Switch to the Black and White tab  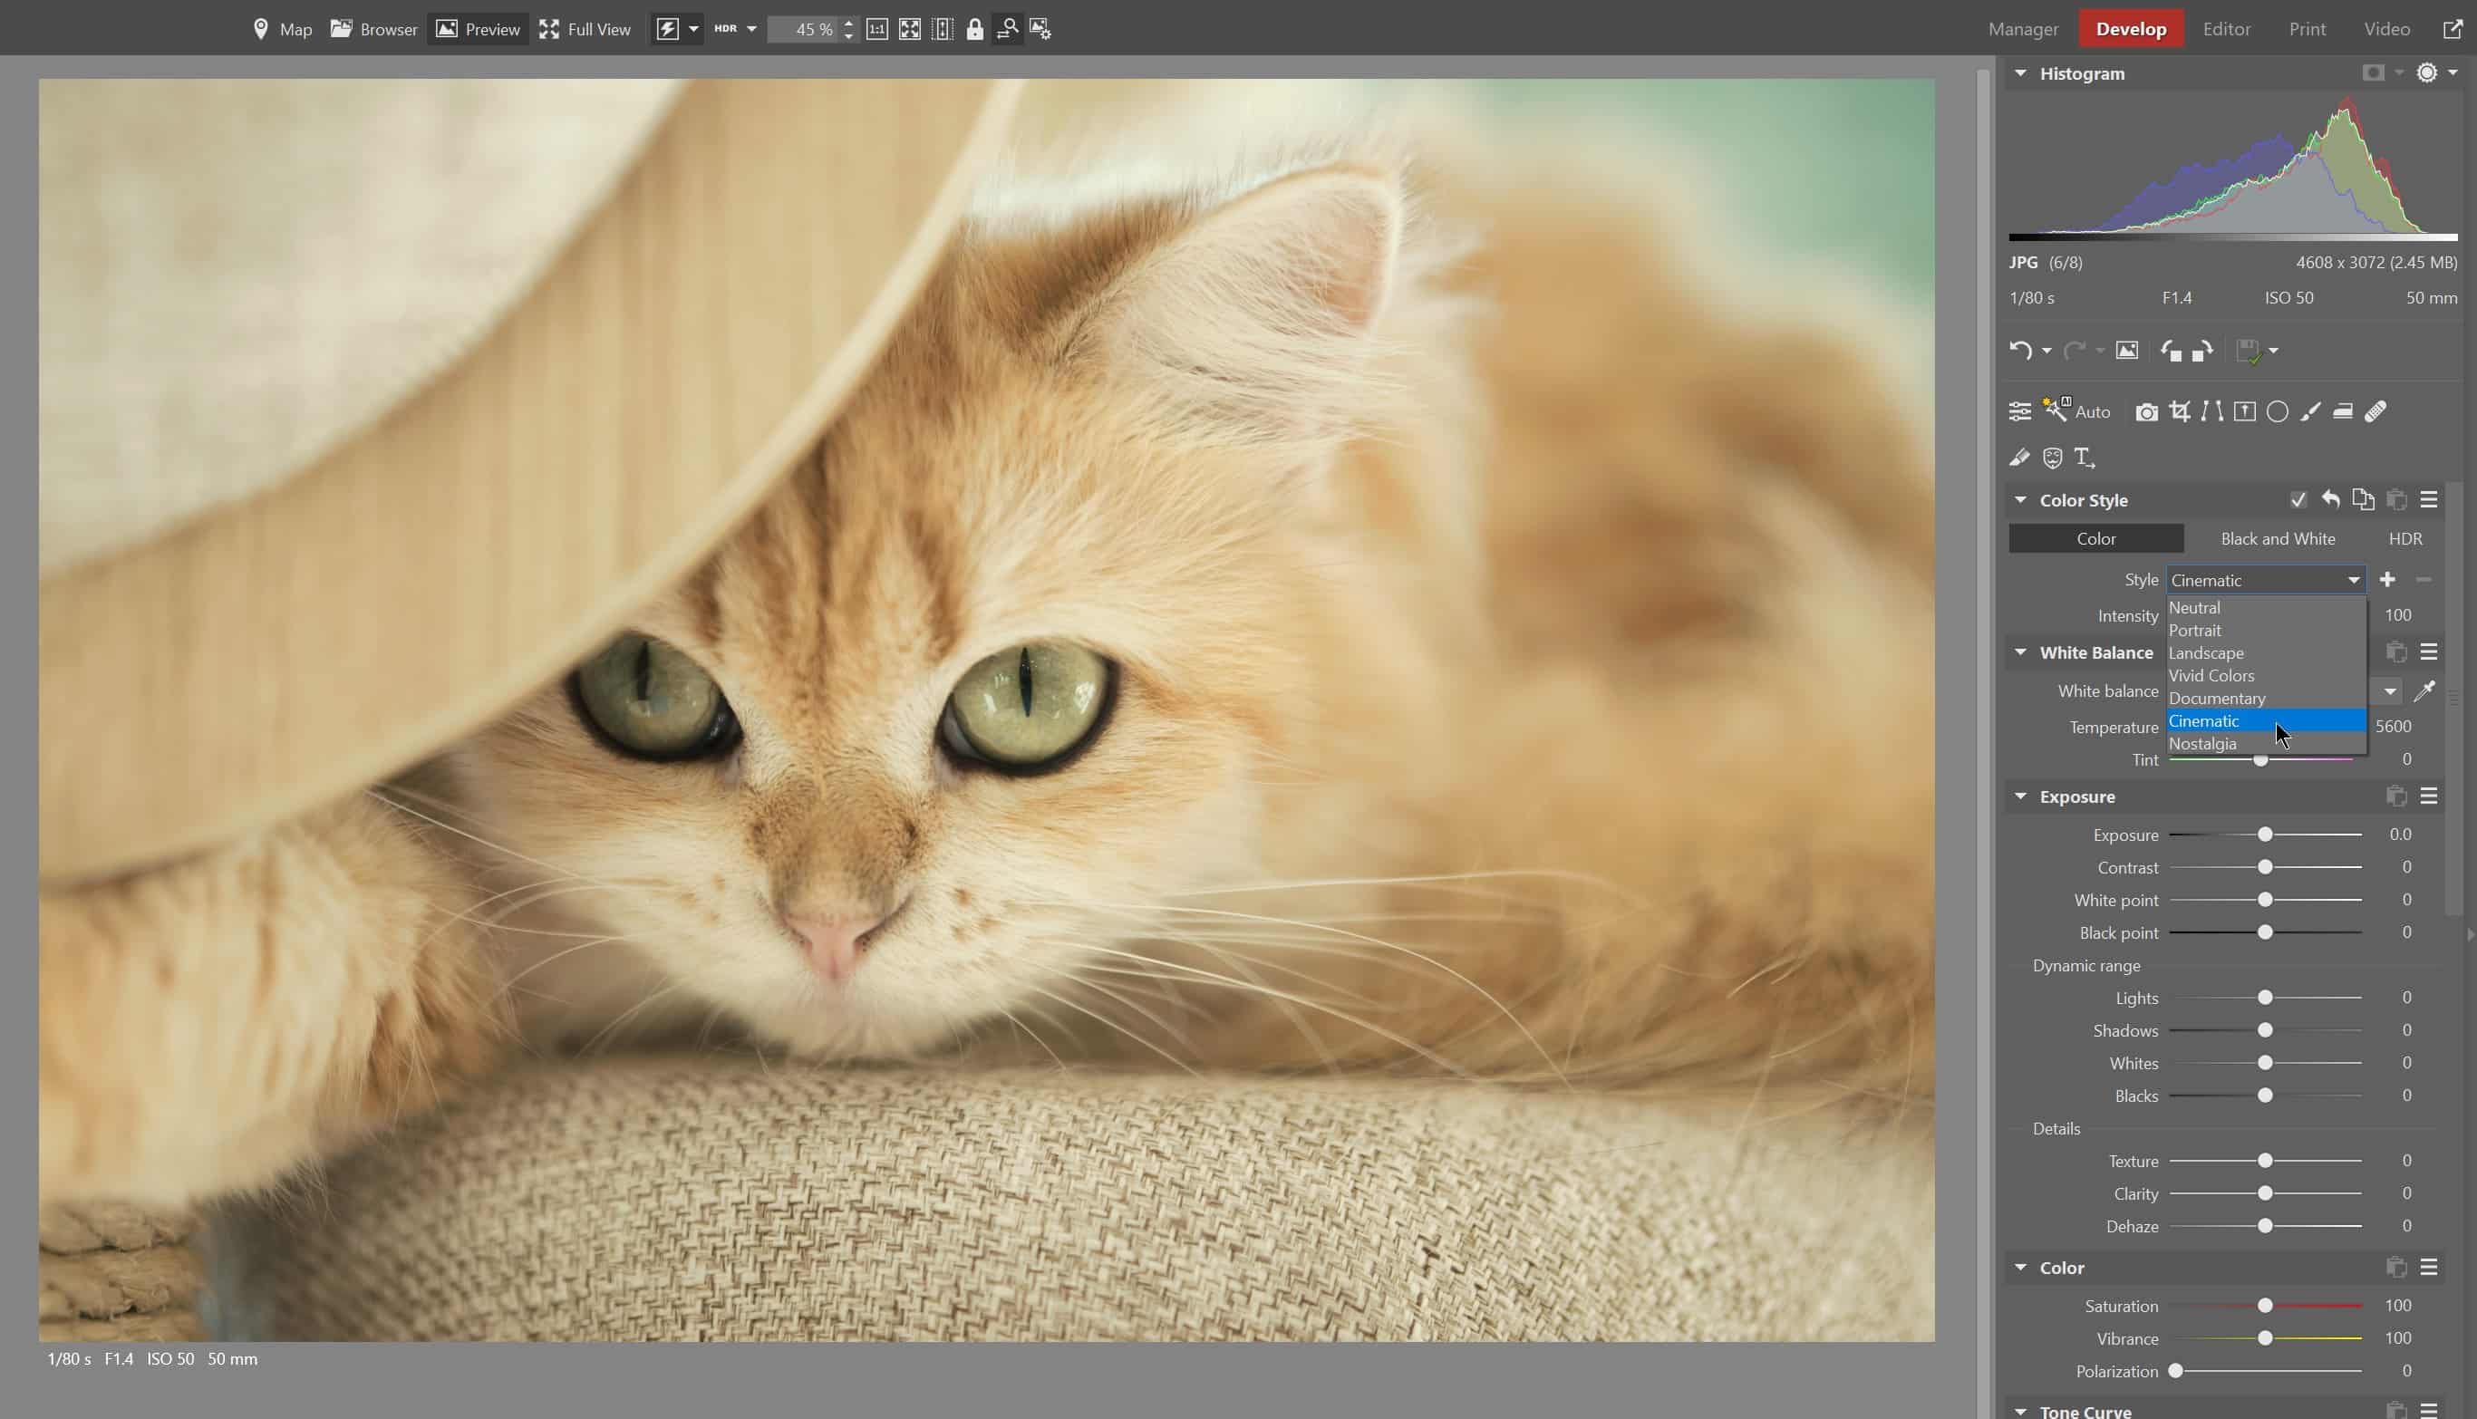2278,538
